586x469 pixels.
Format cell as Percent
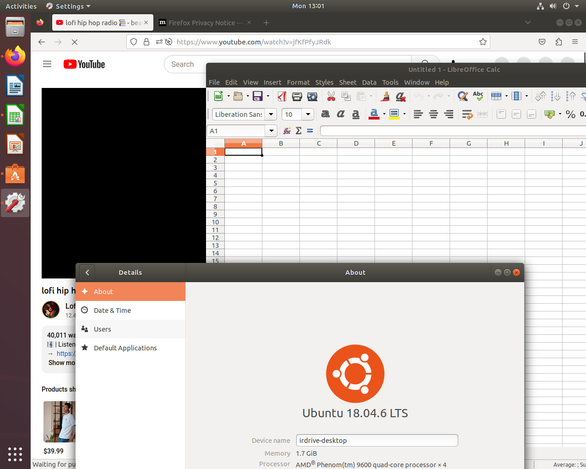point(570,115)
